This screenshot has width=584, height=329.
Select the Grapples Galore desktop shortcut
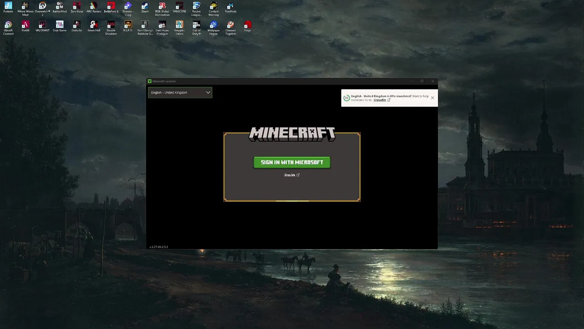(x=179, y=27)
